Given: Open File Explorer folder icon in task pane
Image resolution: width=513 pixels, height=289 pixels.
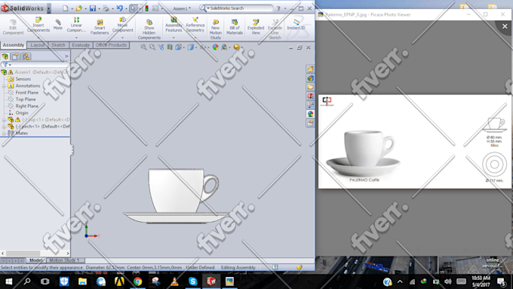Looking at the screenshot, I should point(310,87).
